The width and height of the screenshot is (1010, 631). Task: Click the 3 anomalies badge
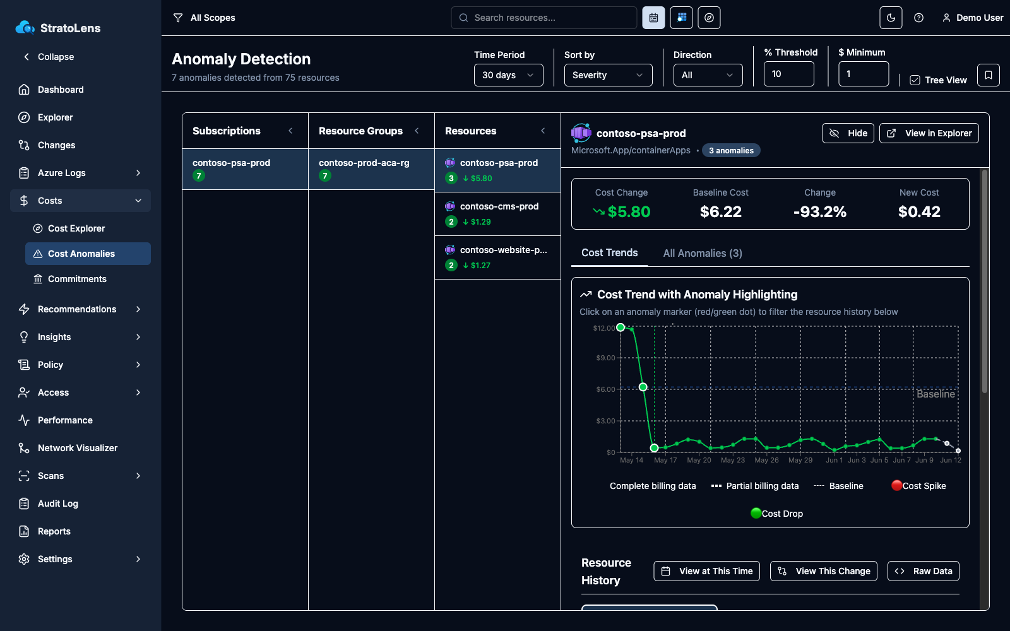[731, 150]
